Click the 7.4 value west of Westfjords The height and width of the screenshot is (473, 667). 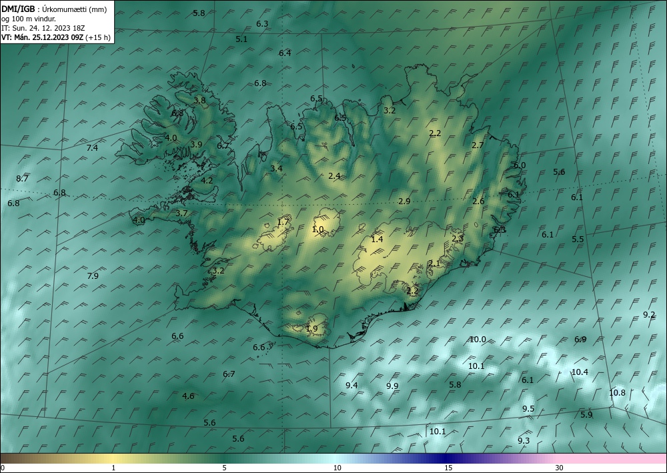92,148
